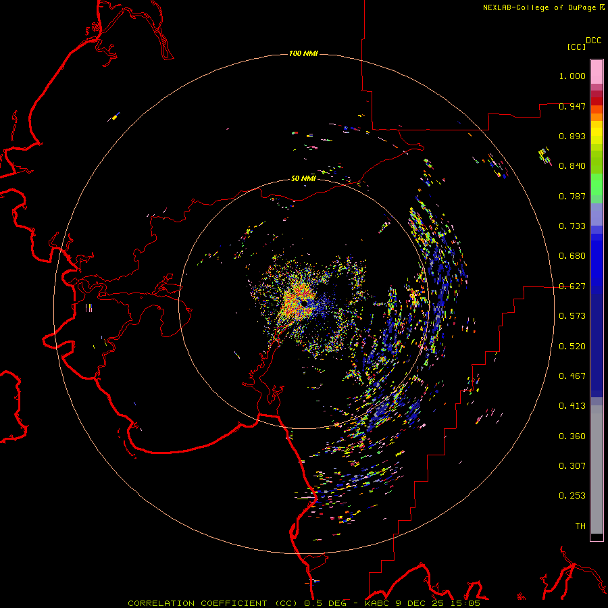
Task: Click the 0.947 legend value
Action: (x=572, y=106)
